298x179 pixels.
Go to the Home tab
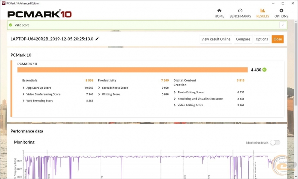click(x=219, y=13)
